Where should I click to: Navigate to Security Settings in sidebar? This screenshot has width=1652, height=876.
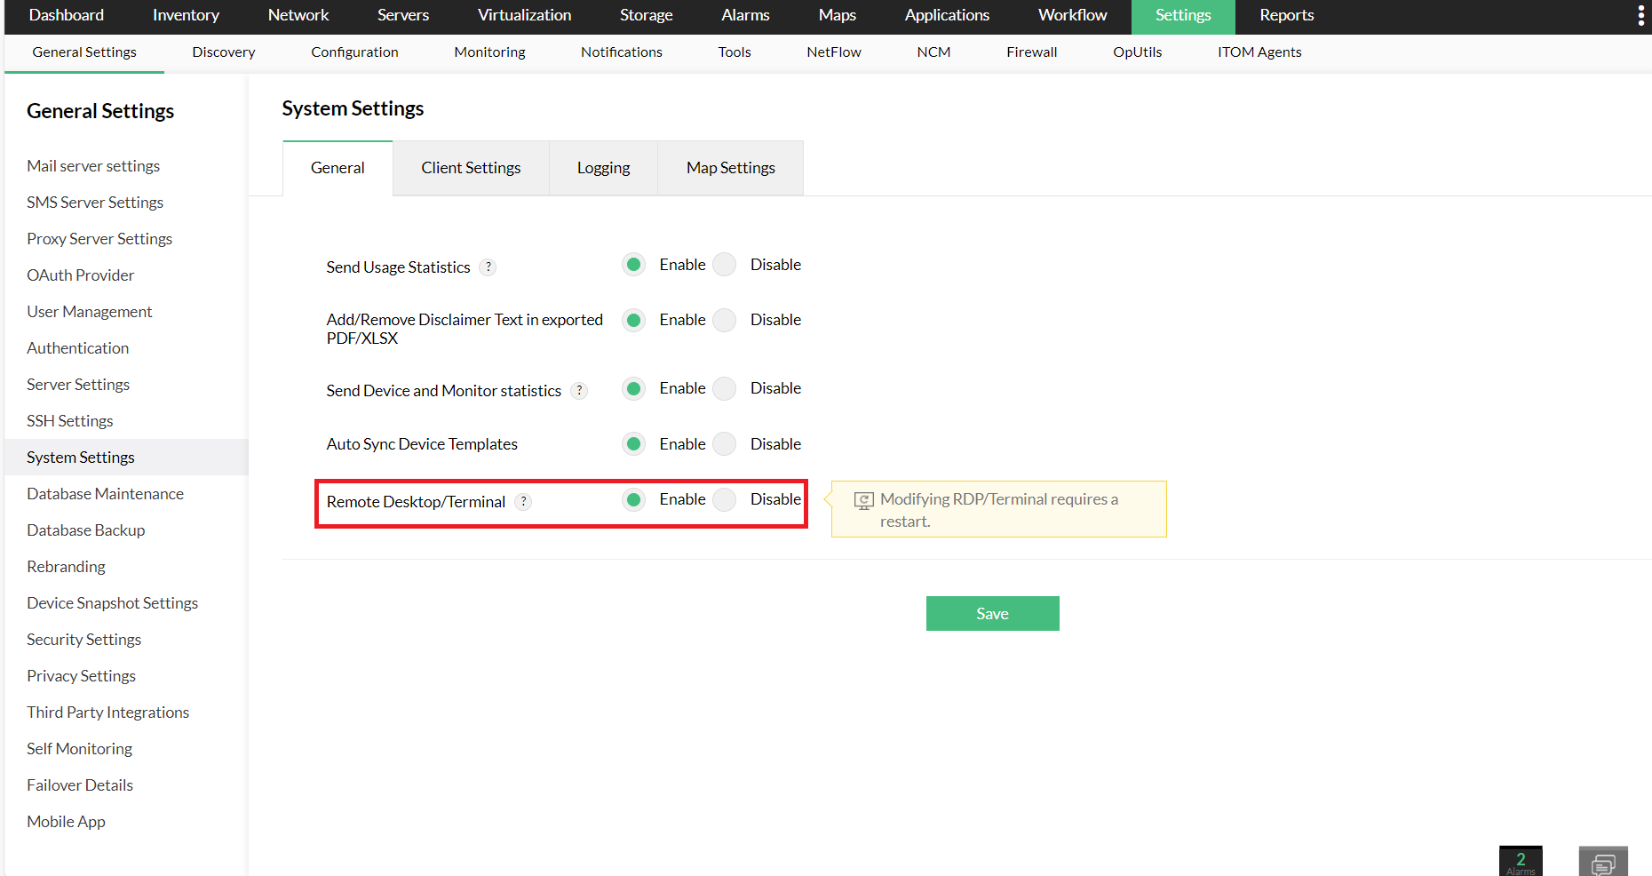[x=83, y=640]
